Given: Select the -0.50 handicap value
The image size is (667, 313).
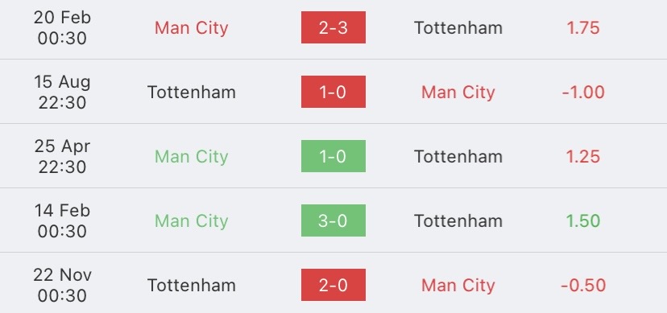Looking at the screenshot, I should click(583, 285).
